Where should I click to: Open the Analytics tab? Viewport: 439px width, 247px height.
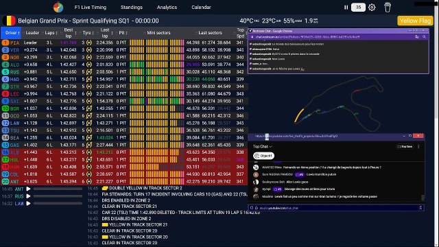coord(167,8)
